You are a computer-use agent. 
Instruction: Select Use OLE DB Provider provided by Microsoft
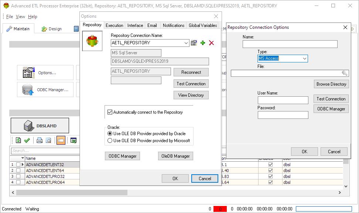[110, 141]
